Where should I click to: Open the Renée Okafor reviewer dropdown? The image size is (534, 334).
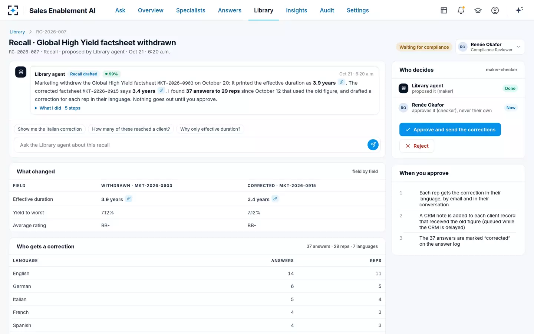coord(490,47)
